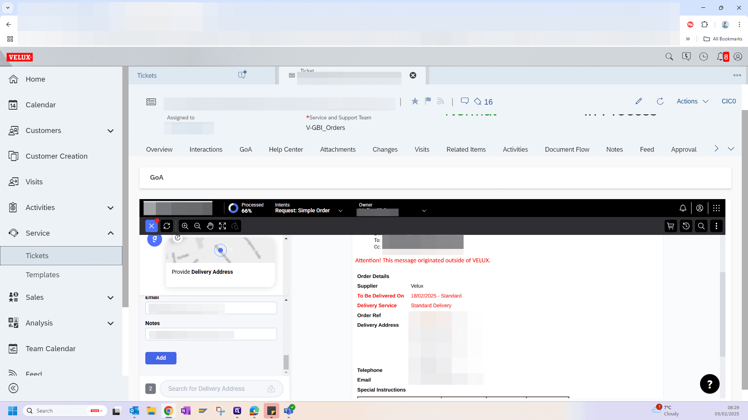Expand the ticket tabs overflow chevron down
This screenshot has height=420, width=748.
[x=731, y=149]
